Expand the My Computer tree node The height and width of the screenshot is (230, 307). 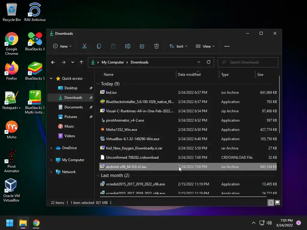[x=51, y=160]
